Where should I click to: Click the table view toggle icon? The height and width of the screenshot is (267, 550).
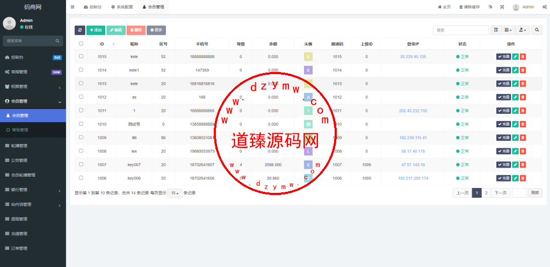point(496,30)
